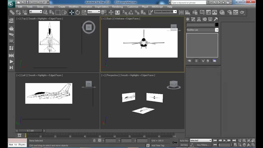Choose the Rectangular Selection Region tool
The height and width of the screenshot is (148, 263).
(x=58, y=12)
